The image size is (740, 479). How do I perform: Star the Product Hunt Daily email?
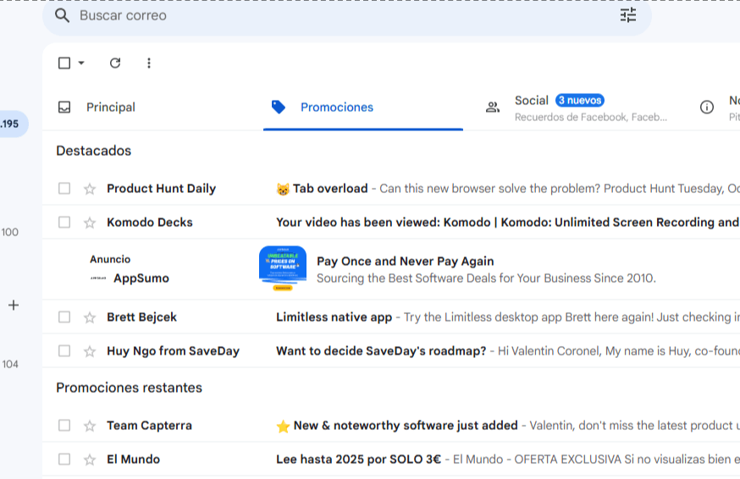coord(90,190)
